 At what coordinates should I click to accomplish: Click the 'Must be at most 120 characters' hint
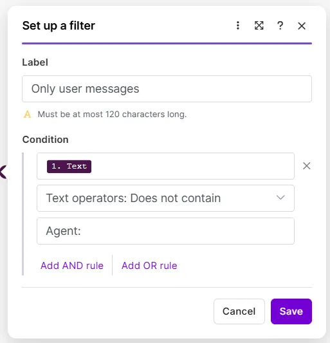click(x=112, y=114)
